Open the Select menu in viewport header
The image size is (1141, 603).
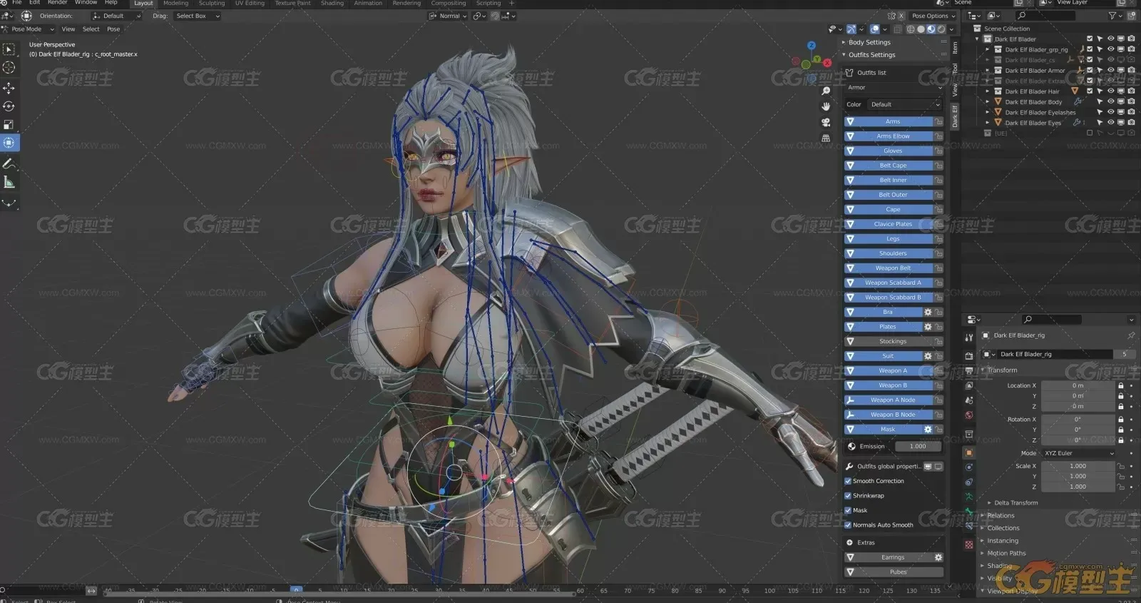91,29
